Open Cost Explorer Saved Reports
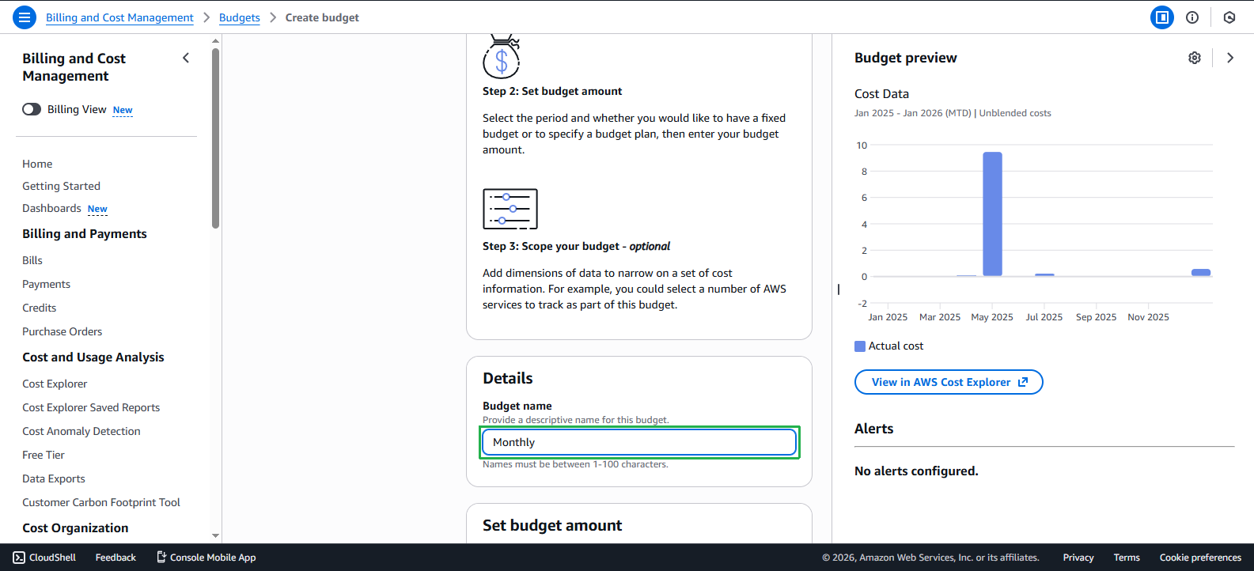 (91, 407)
